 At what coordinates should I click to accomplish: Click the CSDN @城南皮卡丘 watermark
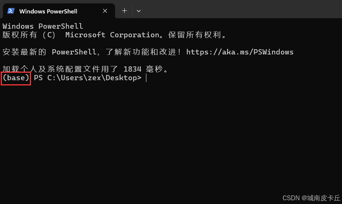pos(311,198)
